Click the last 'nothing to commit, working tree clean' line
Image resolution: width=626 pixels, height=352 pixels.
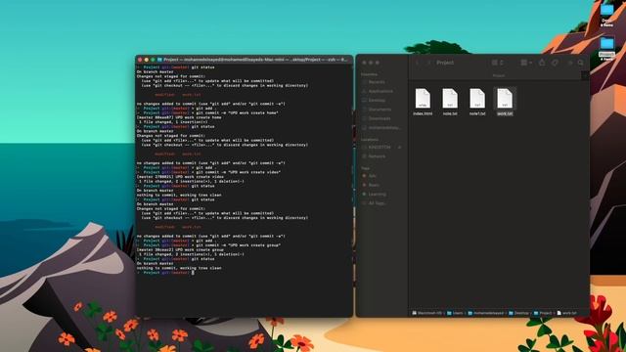click(x=179, y=268)
